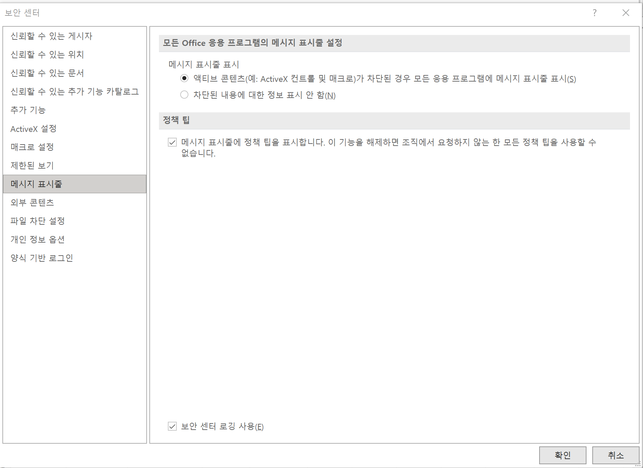
Task: Open 신뢰할 수 있는 게시자 category
Action: coord(75,36)
